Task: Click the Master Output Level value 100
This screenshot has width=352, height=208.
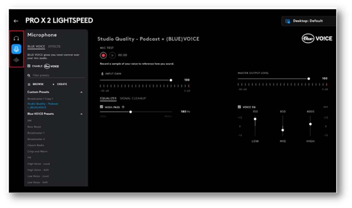Action: click(324, 79)
